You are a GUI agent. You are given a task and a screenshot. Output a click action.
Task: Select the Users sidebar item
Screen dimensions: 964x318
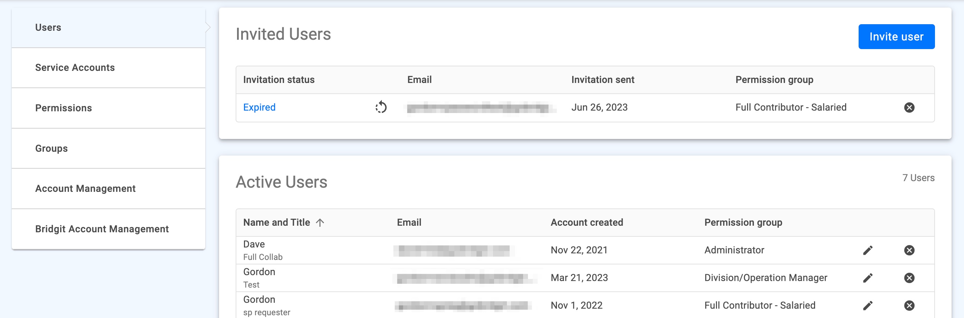108,28
